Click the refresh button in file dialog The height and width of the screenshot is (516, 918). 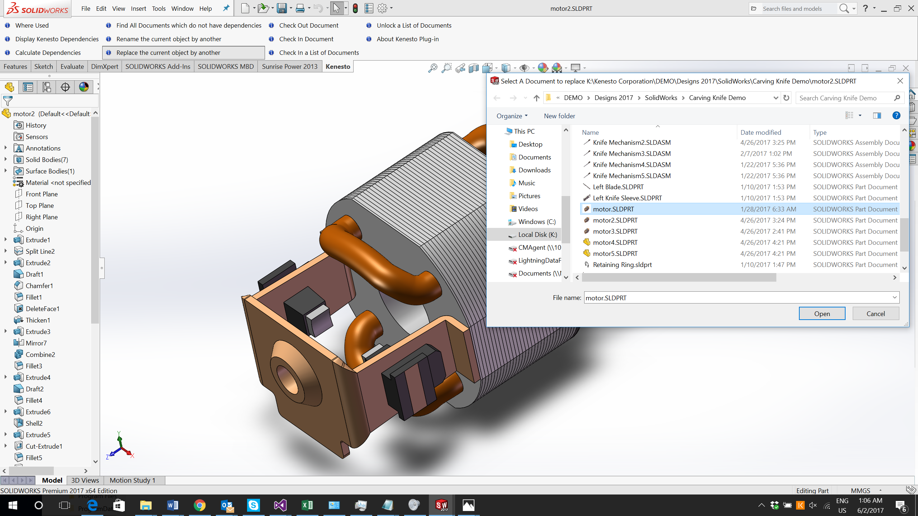click(786, 98)
